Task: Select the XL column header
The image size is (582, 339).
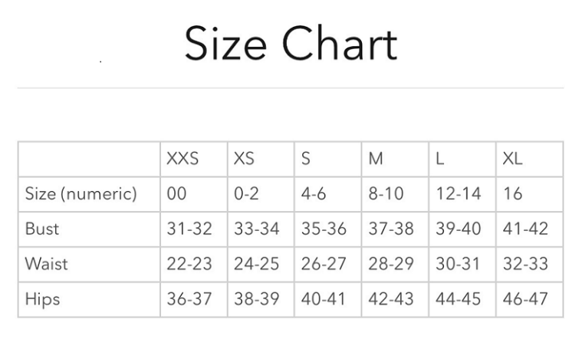Action: (512, 159)
